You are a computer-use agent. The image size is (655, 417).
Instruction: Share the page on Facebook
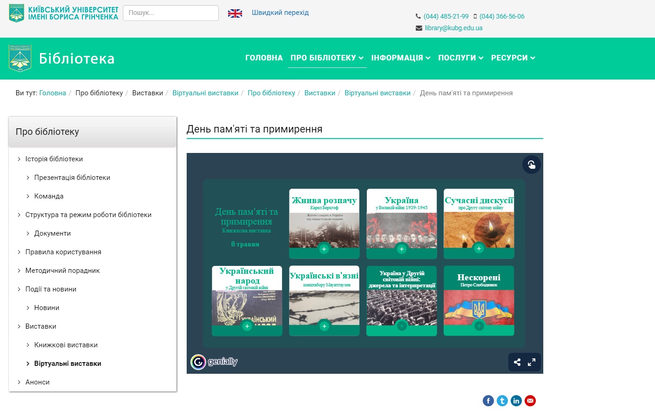click(488, 401)
